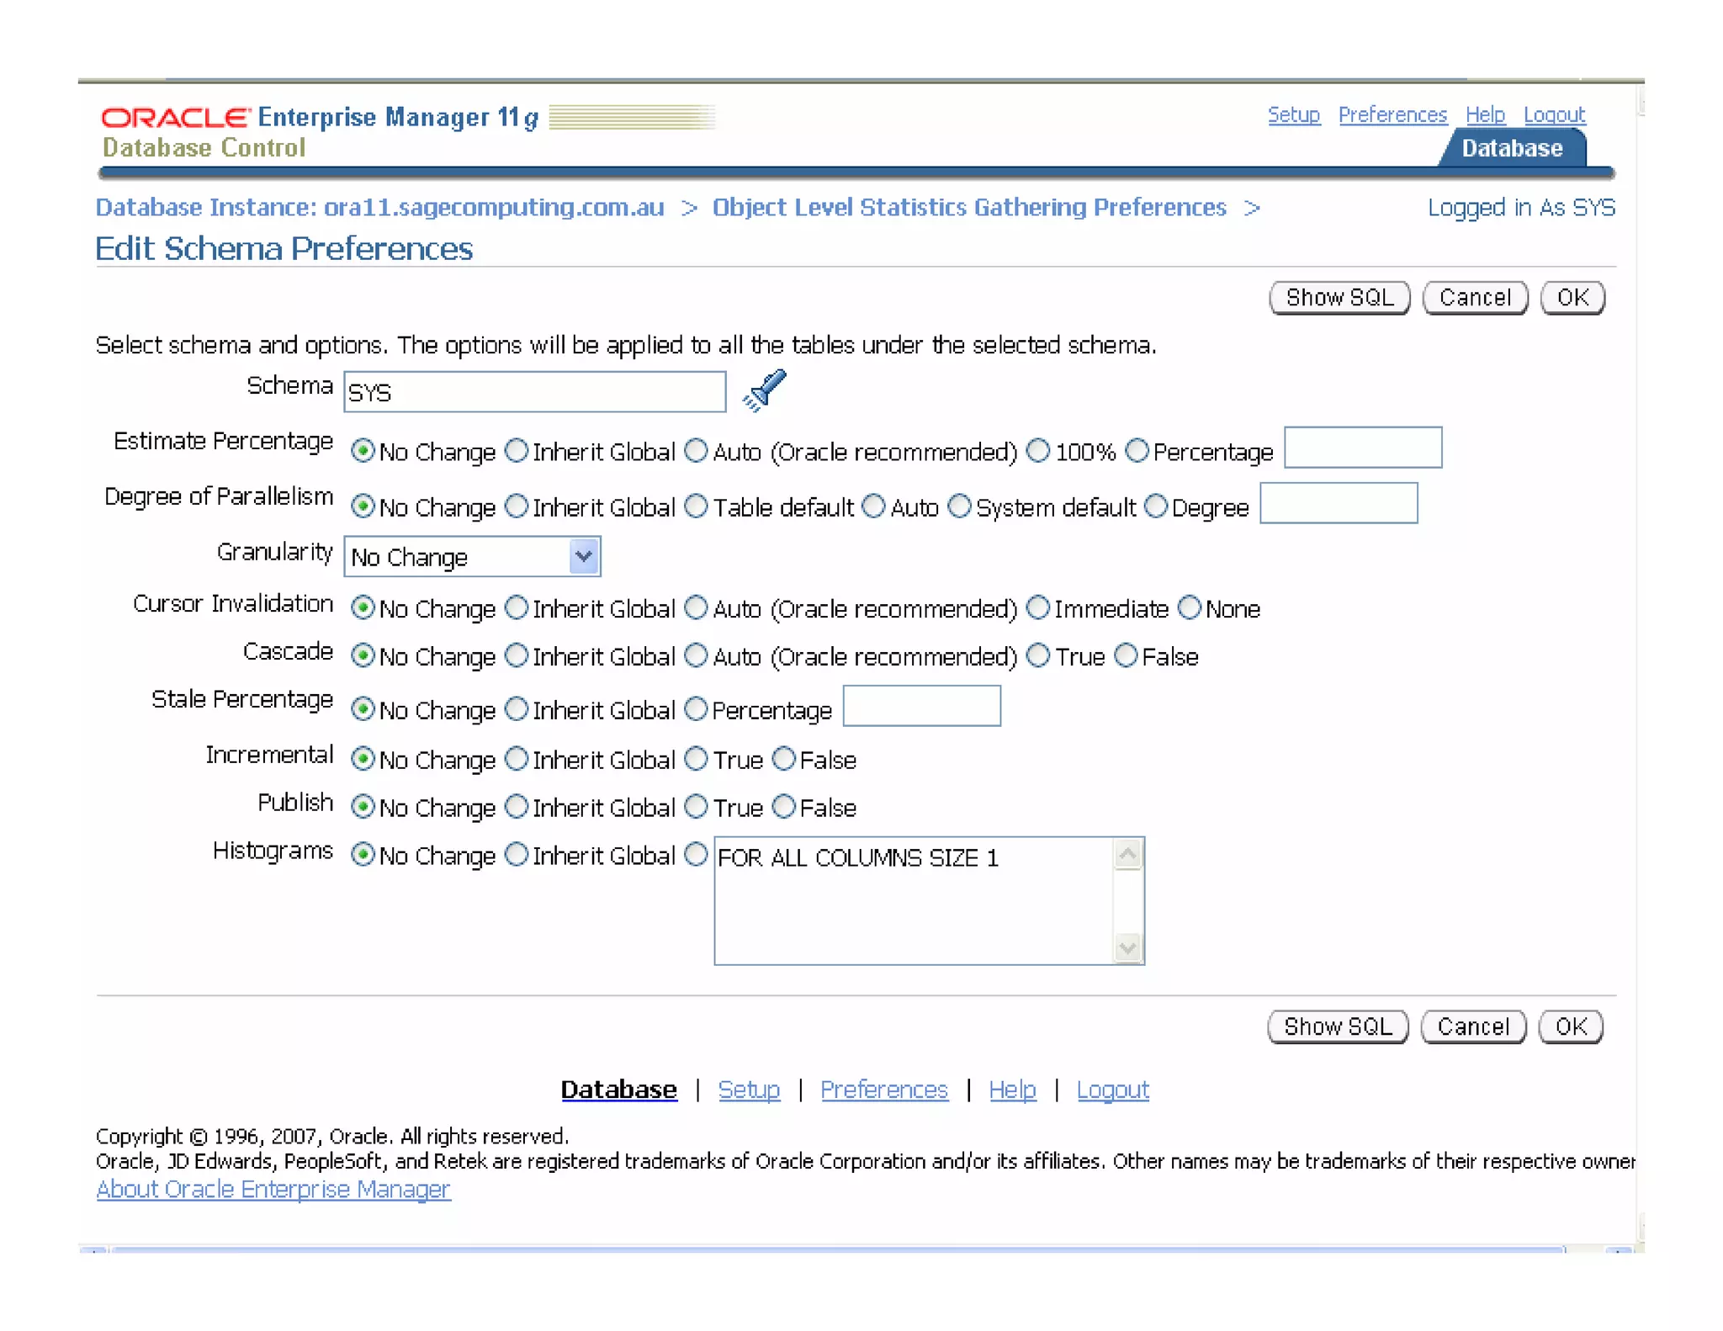
Task: Select Inherit Global for Histograms
Action: click(517, 855)
